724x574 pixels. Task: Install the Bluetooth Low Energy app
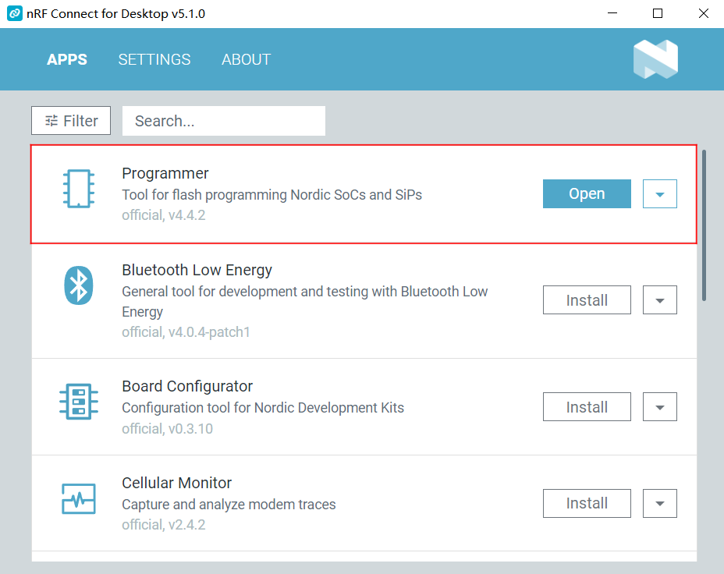point(587,300)
